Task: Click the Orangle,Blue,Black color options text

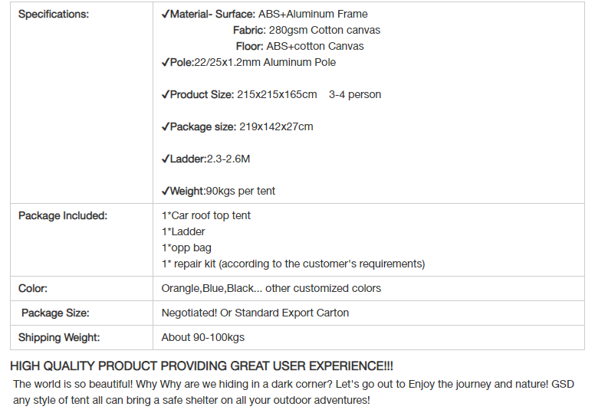Action: click(271, 289)
